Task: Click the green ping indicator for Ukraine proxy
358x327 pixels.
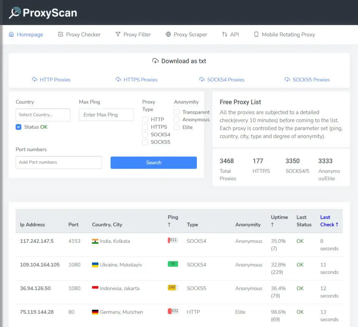Action: pyautogui.click(x=173, y=264)
